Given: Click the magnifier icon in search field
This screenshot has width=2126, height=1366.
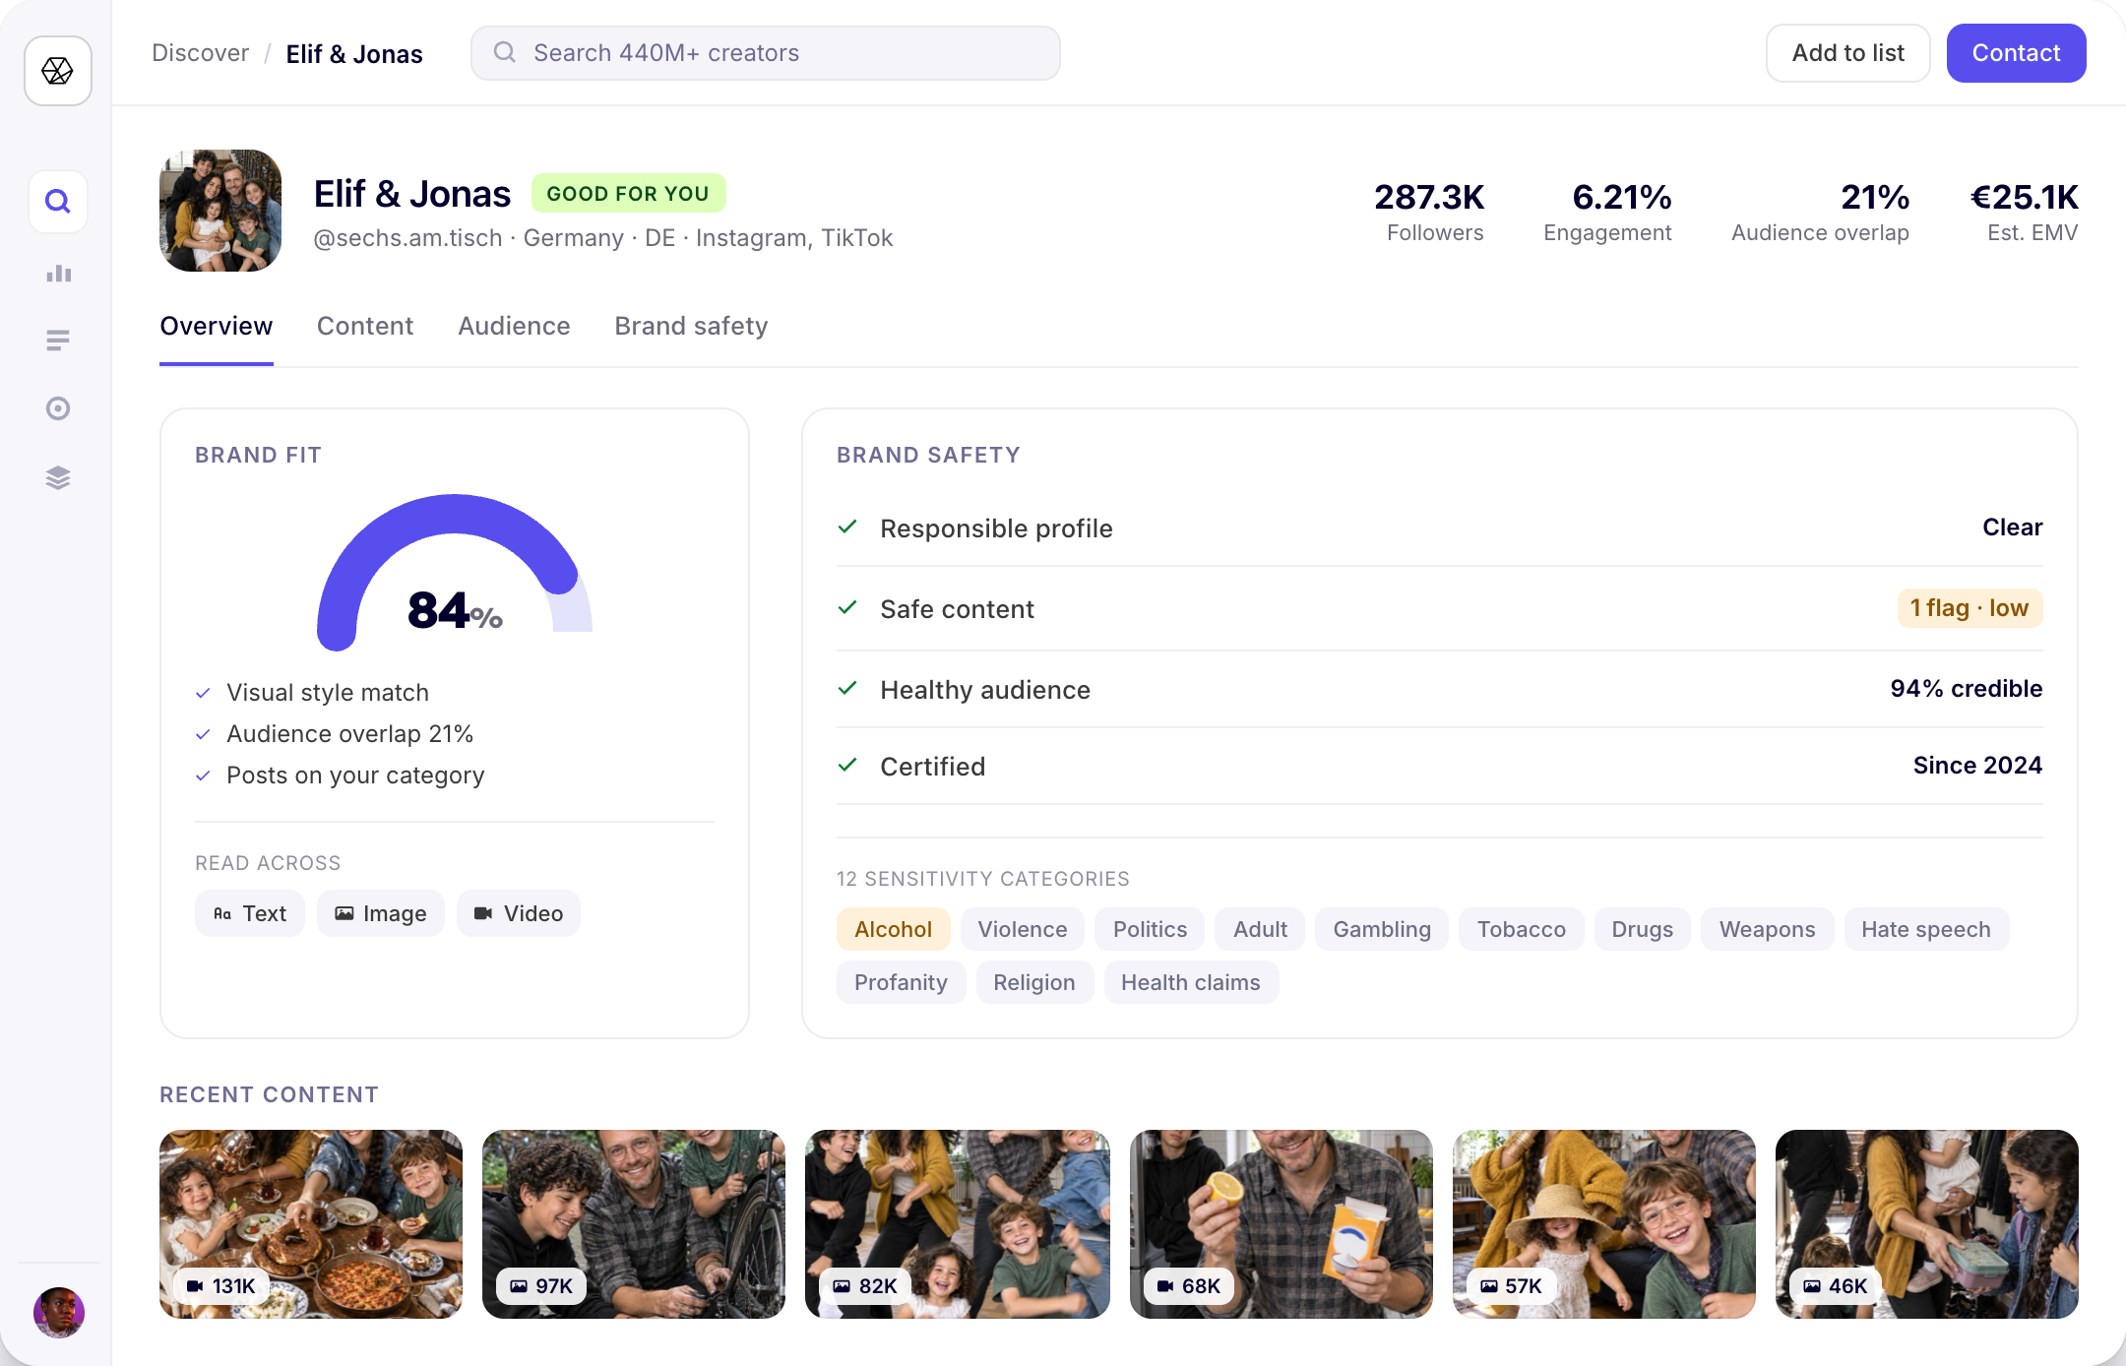Looking at the screenshot, I should click(505, 52).
